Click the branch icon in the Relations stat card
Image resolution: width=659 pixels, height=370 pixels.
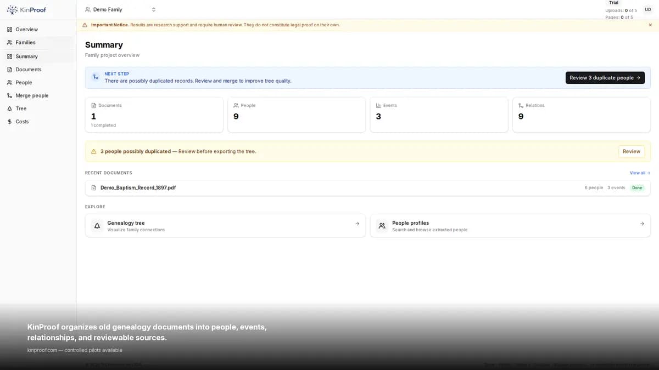pos(521,105)
